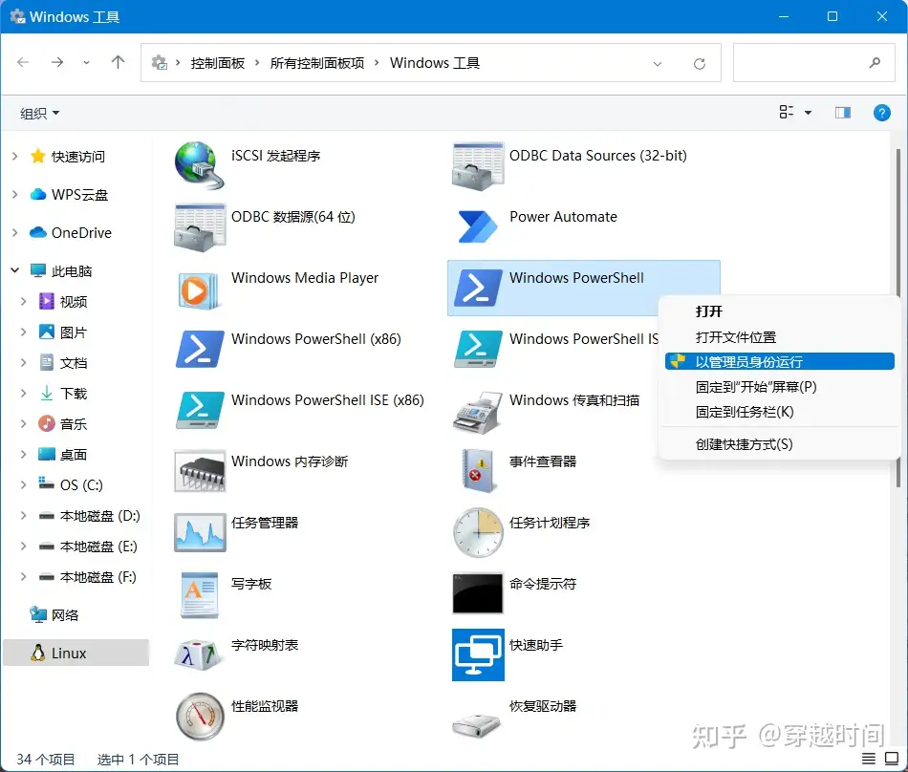Click 控制面板 in breadcrumb path
The width and height of the screenshot is (908, 772).
tap(218, 63)
